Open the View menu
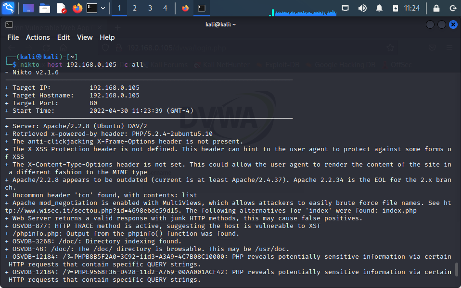Image resolution: width=461 pixels, height=288 pixels. (85, 37)
